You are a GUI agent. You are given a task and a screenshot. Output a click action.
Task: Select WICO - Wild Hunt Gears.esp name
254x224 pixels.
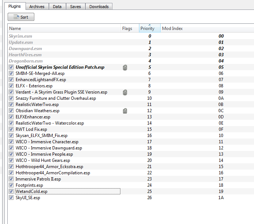(43, 160)
